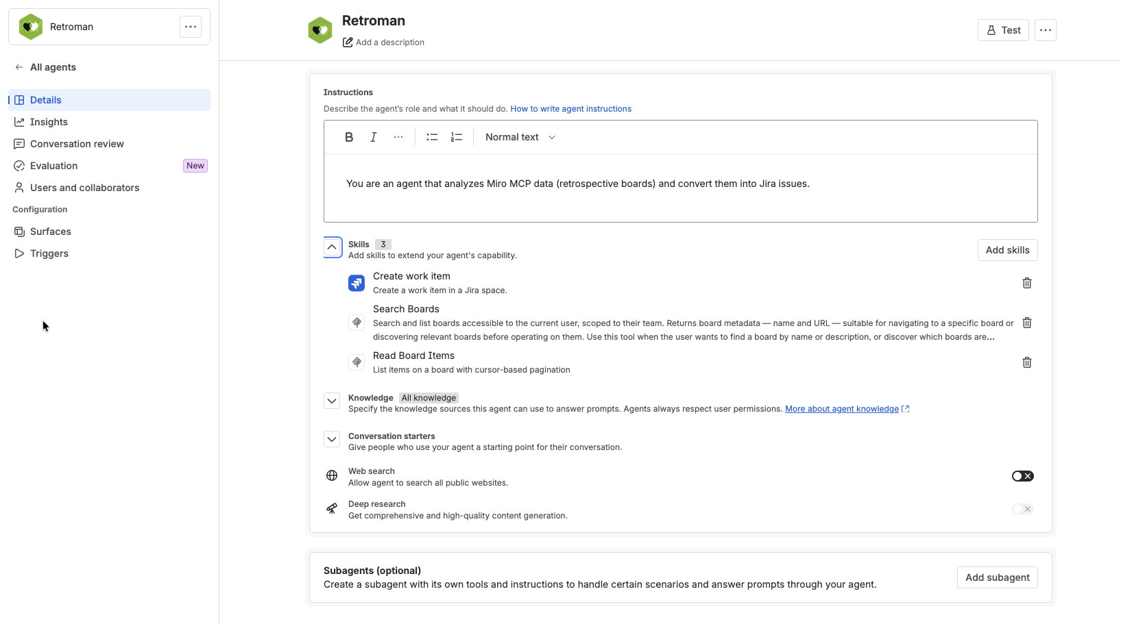The image size is (1121, 624).
Task: Toggle italic formatting
Action: pos(374,137)
